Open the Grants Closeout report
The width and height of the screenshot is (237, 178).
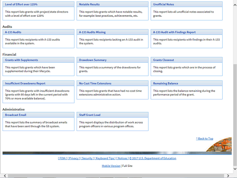click(x=164, y=60)
